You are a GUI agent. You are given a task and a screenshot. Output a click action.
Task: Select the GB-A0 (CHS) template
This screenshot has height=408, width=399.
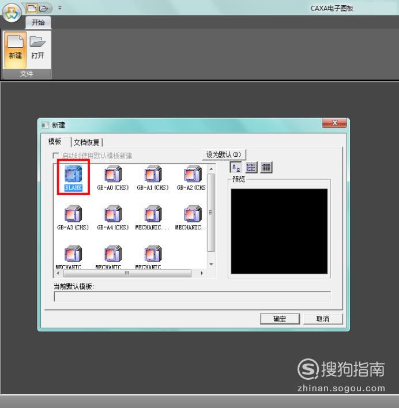coord(113,178)
